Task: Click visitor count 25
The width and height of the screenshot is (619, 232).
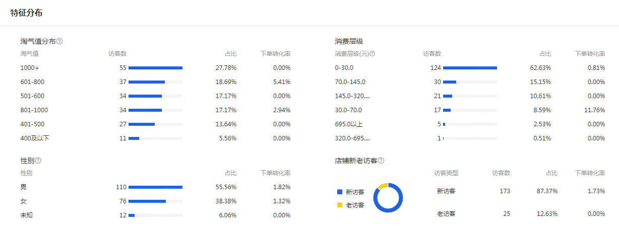Action: coord(507,213)
